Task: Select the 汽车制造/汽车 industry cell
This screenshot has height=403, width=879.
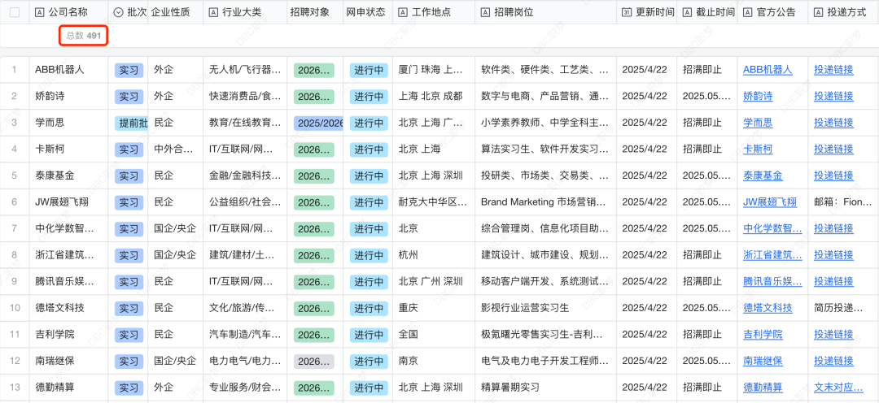Action: click(x=244, y=335)
